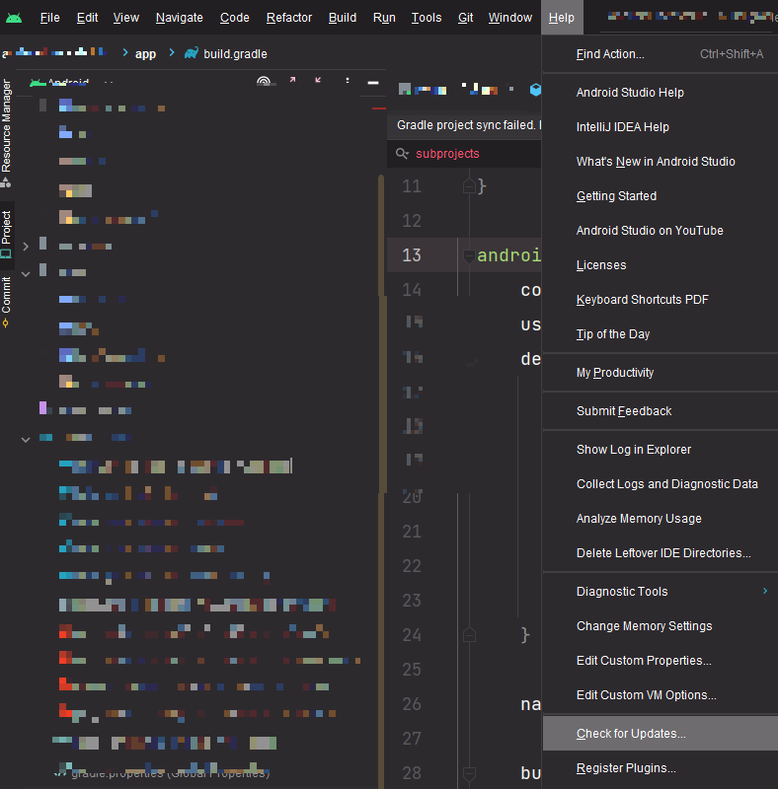Image resolution: width=778 pixels, height=789 pixels.
Task: Click the app breadcrumb segment
Action: (145, 54)
